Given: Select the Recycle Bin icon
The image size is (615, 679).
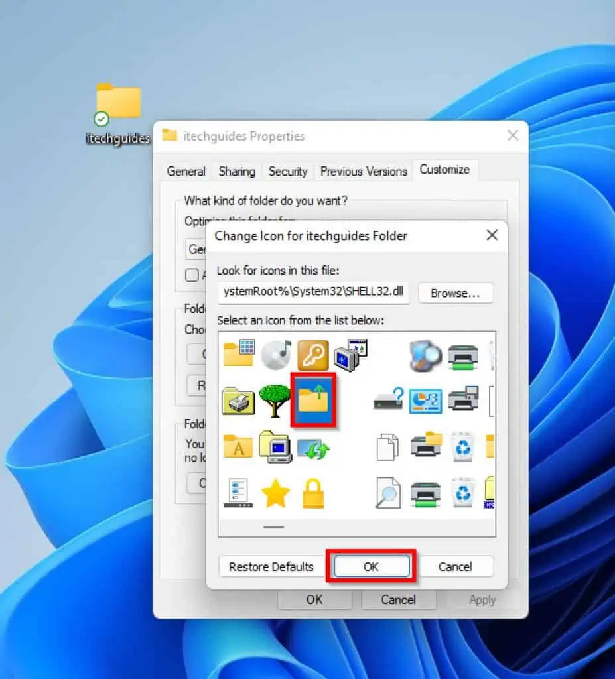Looking at the screenshot, I should pyautogui.click(x=462, y=446).
